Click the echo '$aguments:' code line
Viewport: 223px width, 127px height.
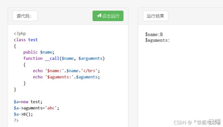66,77
